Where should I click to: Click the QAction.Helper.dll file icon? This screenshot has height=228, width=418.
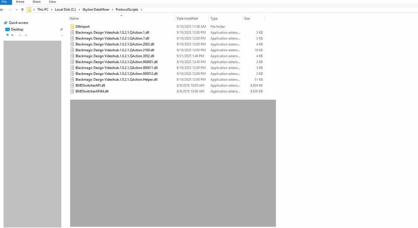click(72, 80)
